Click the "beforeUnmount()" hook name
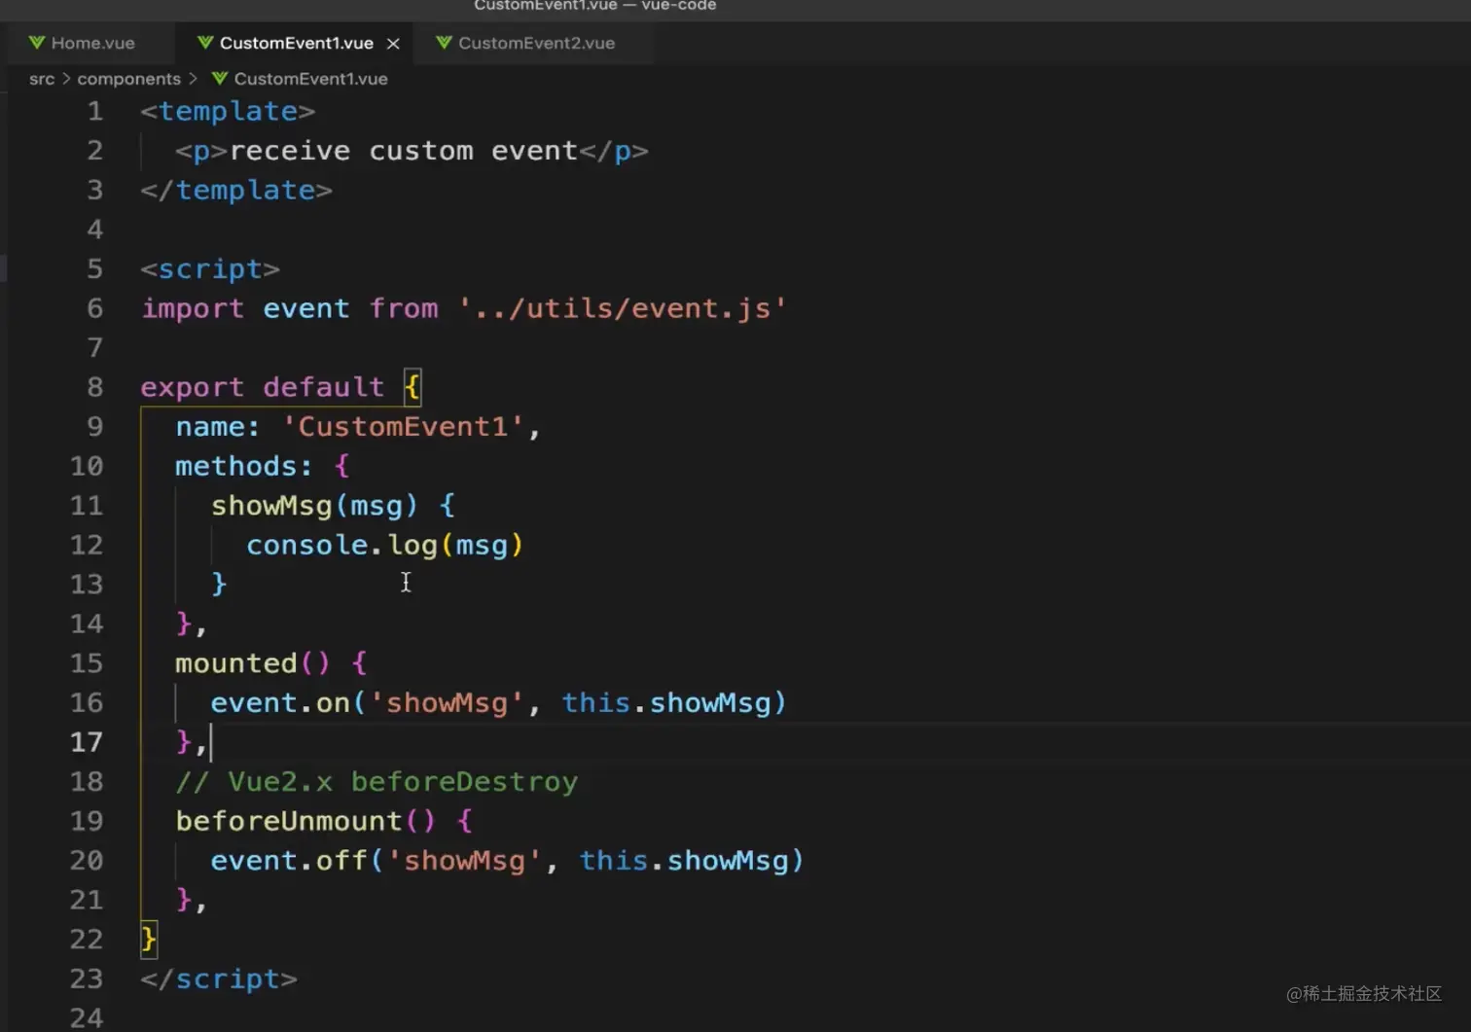The height and width of the screenshot is (1032, 1471). (306, 821)
